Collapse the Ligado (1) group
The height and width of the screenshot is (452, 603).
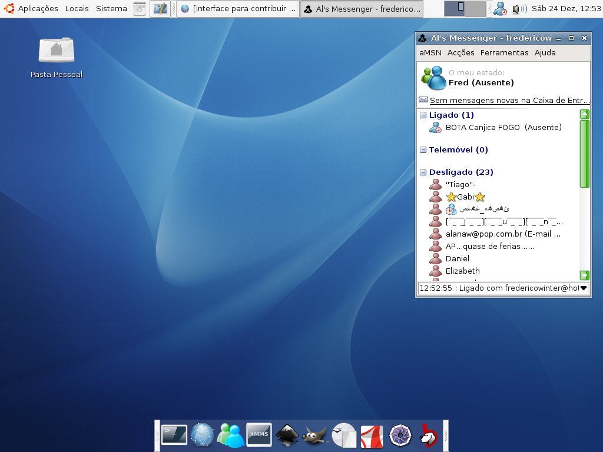pos(423,115)
